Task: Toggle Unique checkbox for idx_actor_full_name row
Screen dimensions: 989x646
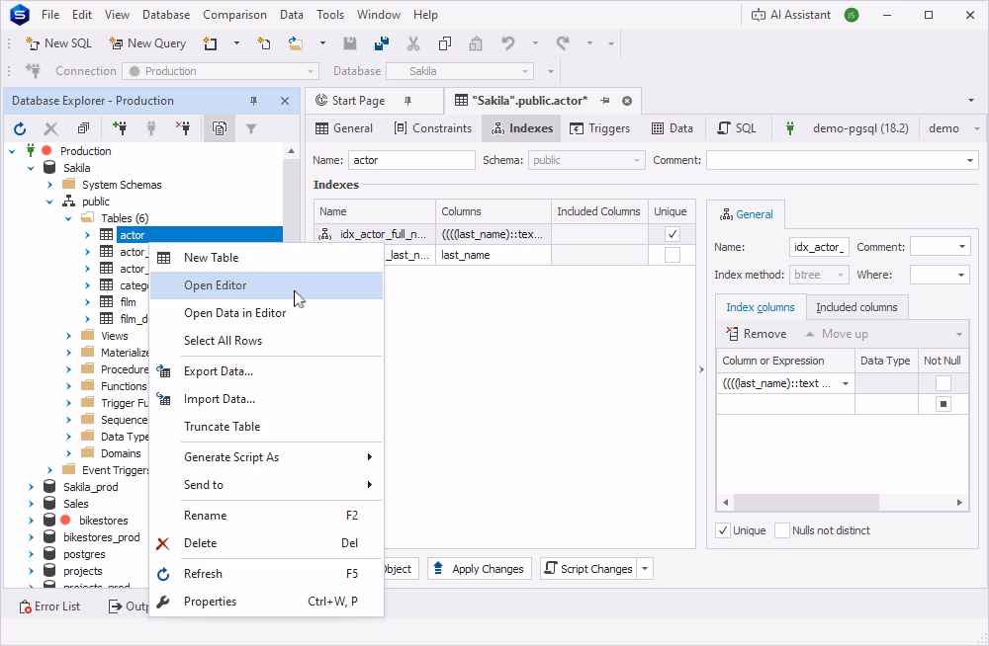Action: point(673,234)
